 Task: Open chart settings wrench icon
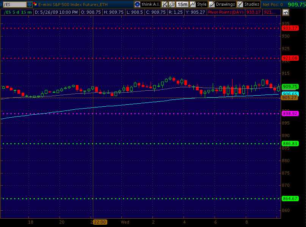[171, 4]
